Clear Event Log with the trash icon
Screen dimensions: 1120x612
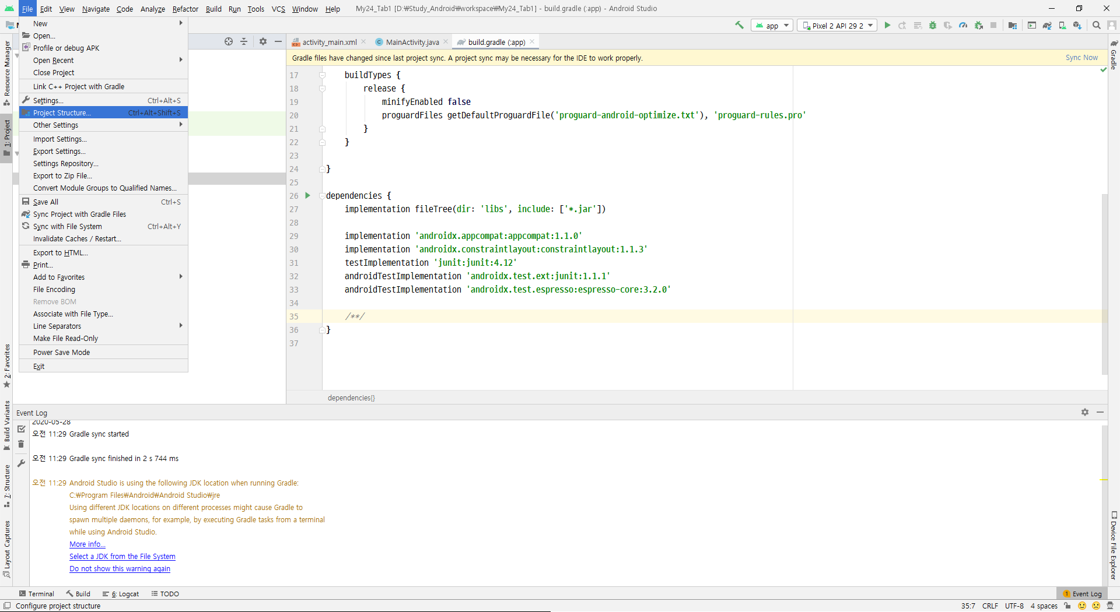tap(22, 444)
